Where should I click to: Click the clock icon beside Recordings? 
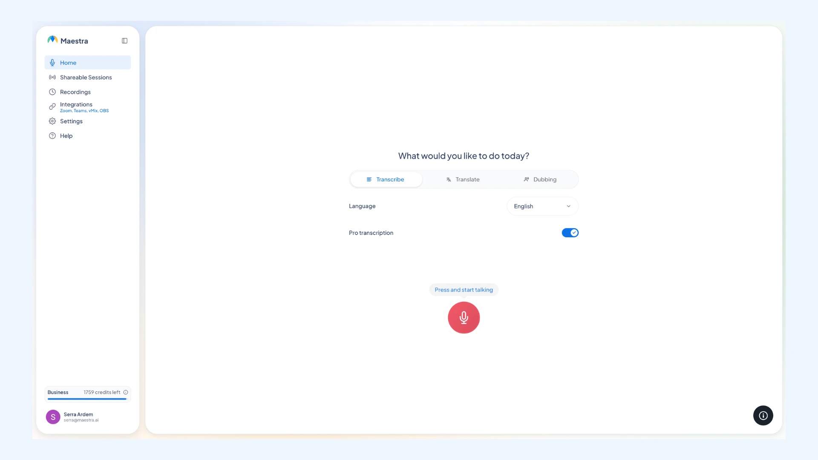tap(52, 92)
